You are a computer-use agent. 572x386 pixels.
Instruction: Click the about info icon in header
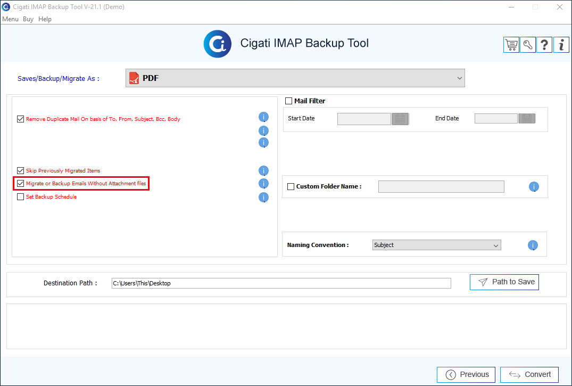click(561, 45)
